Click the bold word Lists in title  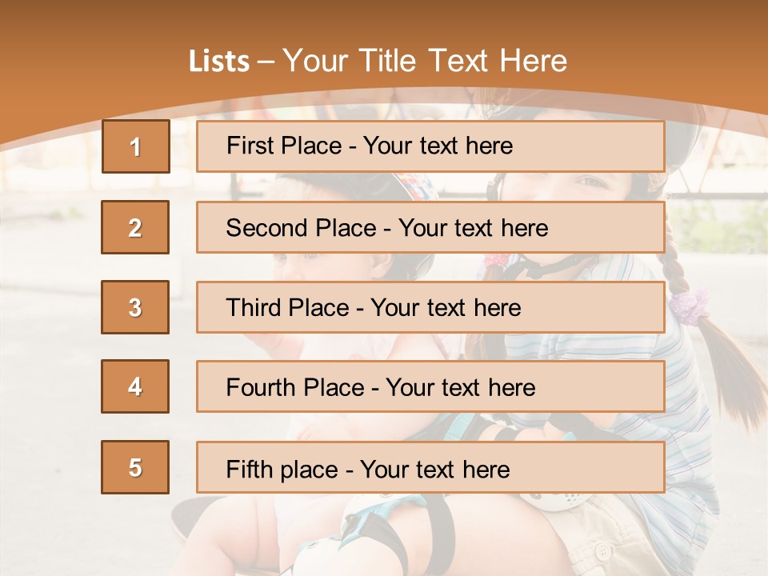pos(218,62)
